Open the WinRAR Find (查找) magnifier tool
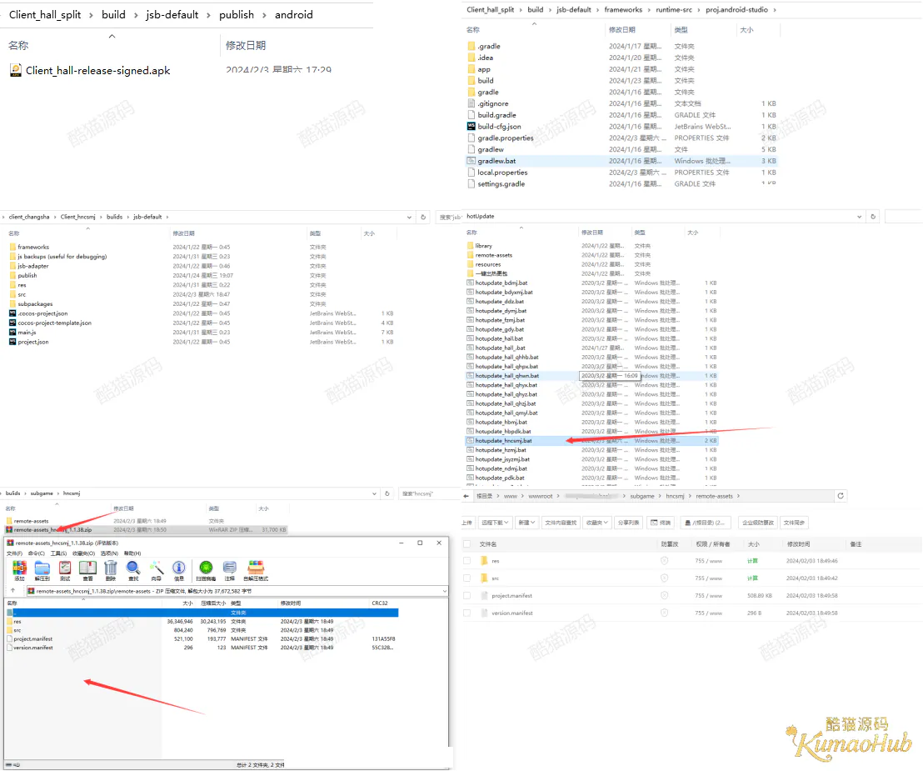The width and height of the screenshot is (923, 771). (133, 569)
